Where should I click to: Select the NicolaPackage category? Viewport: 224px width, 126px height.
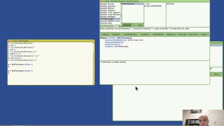tap(110, 19)
